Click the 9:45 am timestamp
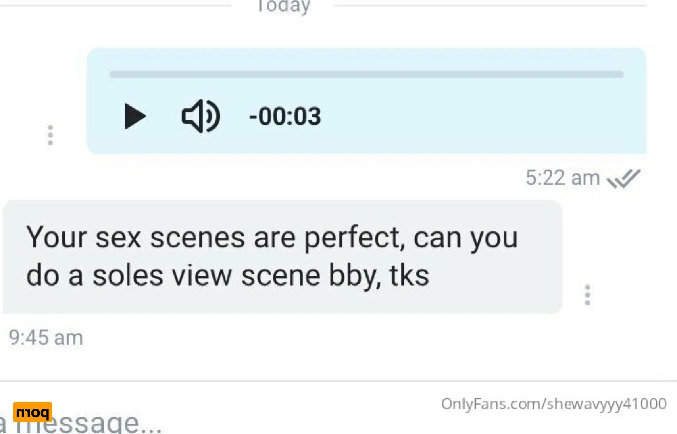The height and width of the screenshot is (434, 677). click(46, 337)
